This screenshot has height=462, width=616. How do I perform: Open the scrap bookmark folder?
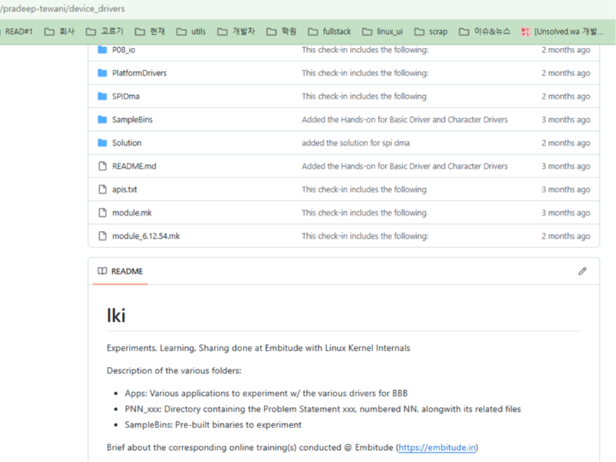430,32
